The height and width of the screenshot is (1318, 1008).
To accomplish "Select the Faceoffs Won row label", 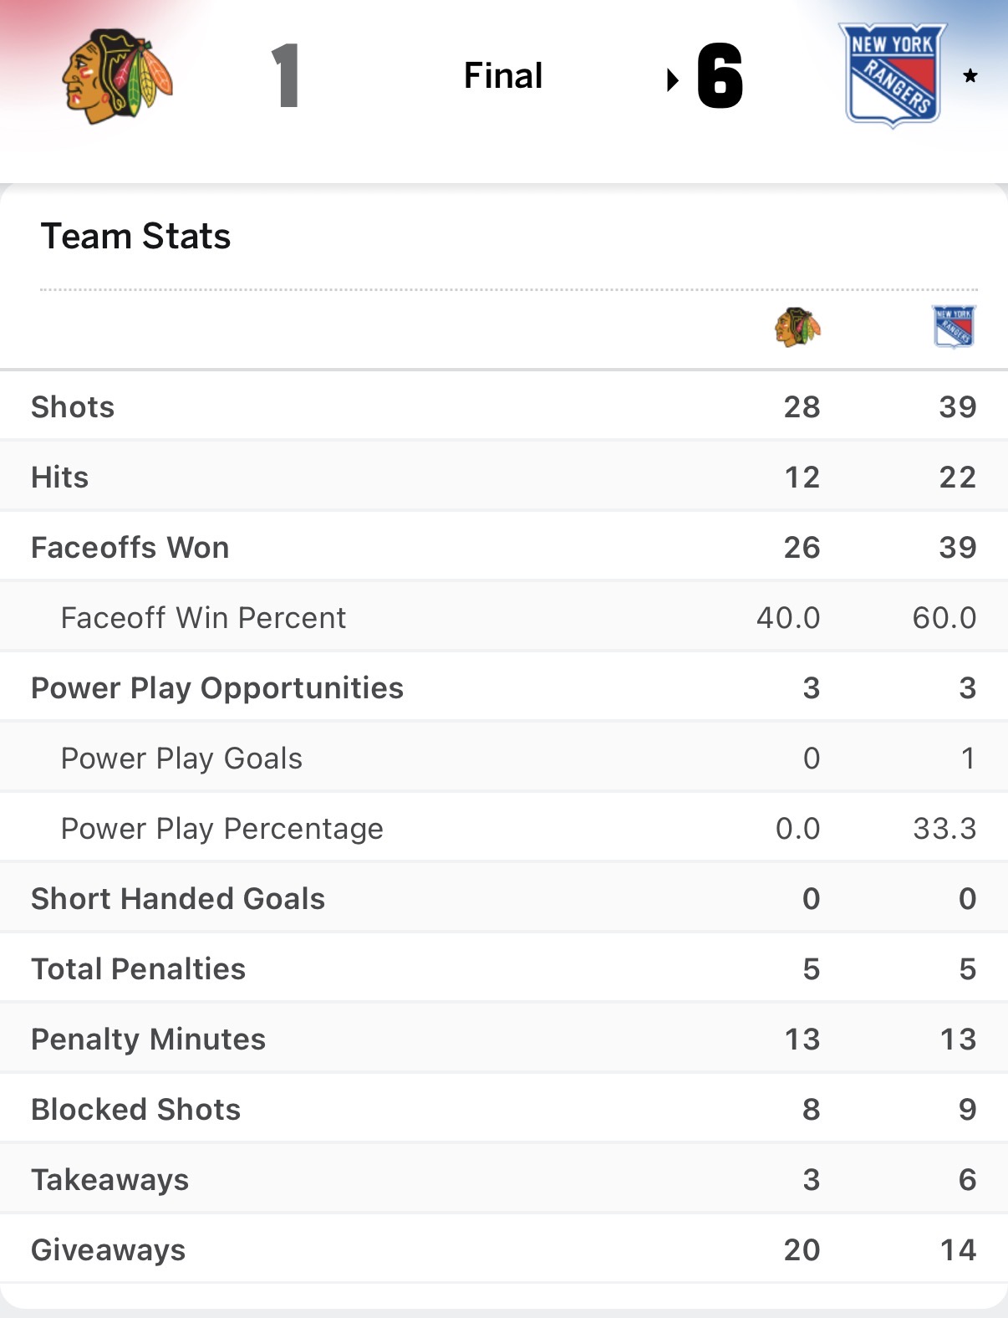I will pos(130,548).
